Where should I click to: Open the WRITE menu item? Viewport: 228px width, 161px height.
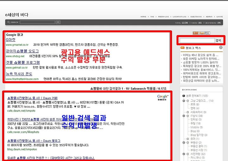coord(219,17)
